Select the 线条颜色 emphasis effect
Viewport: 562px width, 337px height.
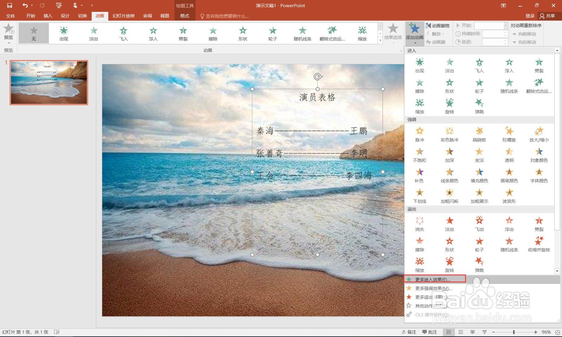point(450,175)
